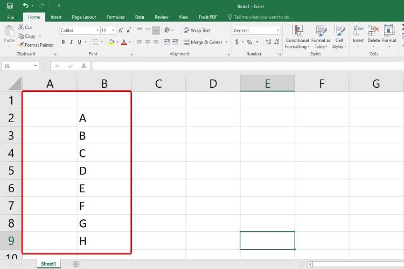Viewport: 404px width, 269px height.
Task: Increase font size with larger A
Action: (x=121, y=30)
